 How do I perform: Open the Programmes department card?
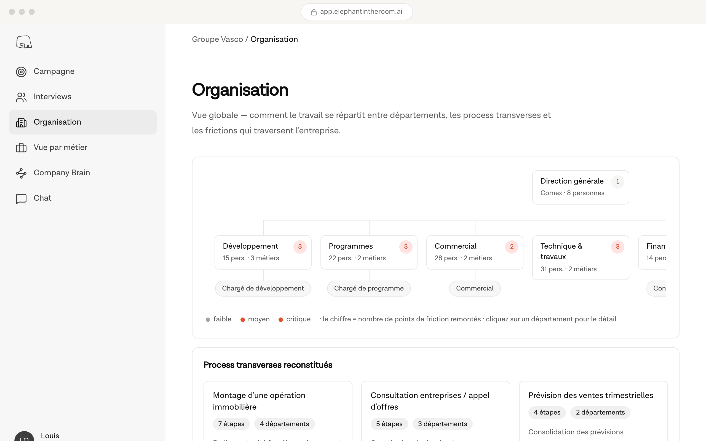click(x=369, y=252)
